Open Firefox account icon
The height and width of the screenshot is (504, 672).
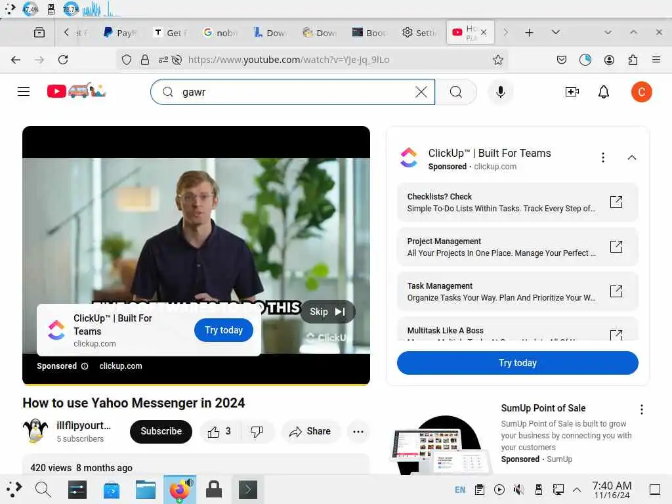[609, 60]
